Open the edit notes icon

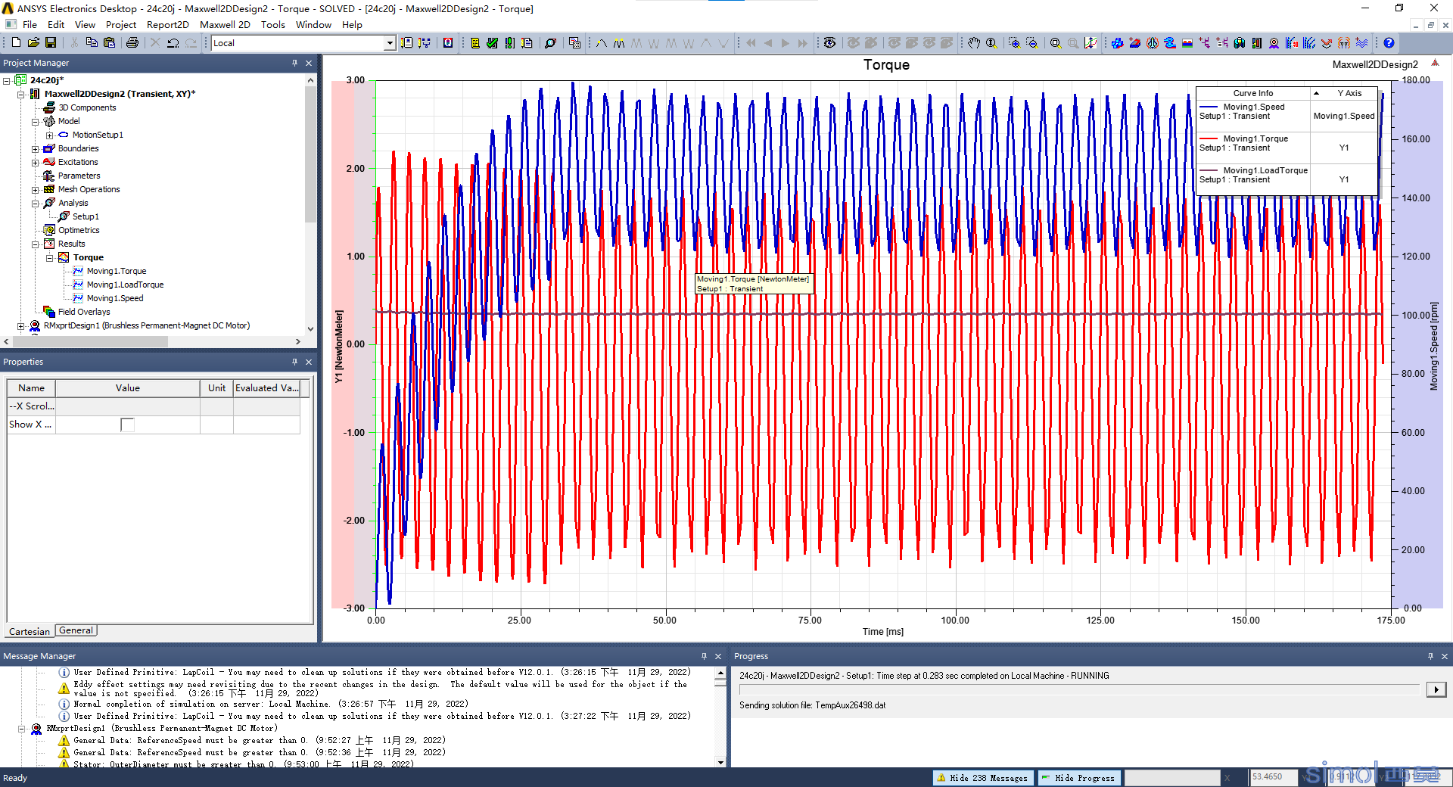click(527, 43)
